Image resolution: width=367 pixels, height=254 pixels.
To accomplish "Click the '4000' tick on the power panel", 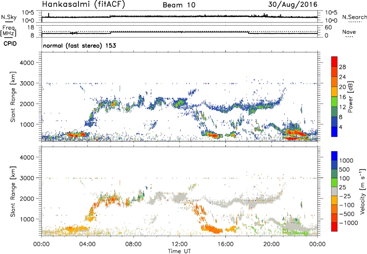I will coord(27,63).
